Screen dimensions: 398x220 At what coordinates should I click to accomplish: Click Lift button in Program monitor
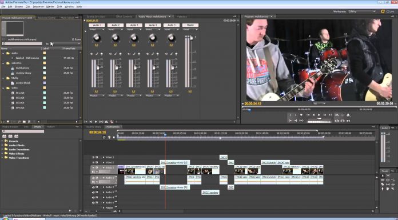click(336, 121)
